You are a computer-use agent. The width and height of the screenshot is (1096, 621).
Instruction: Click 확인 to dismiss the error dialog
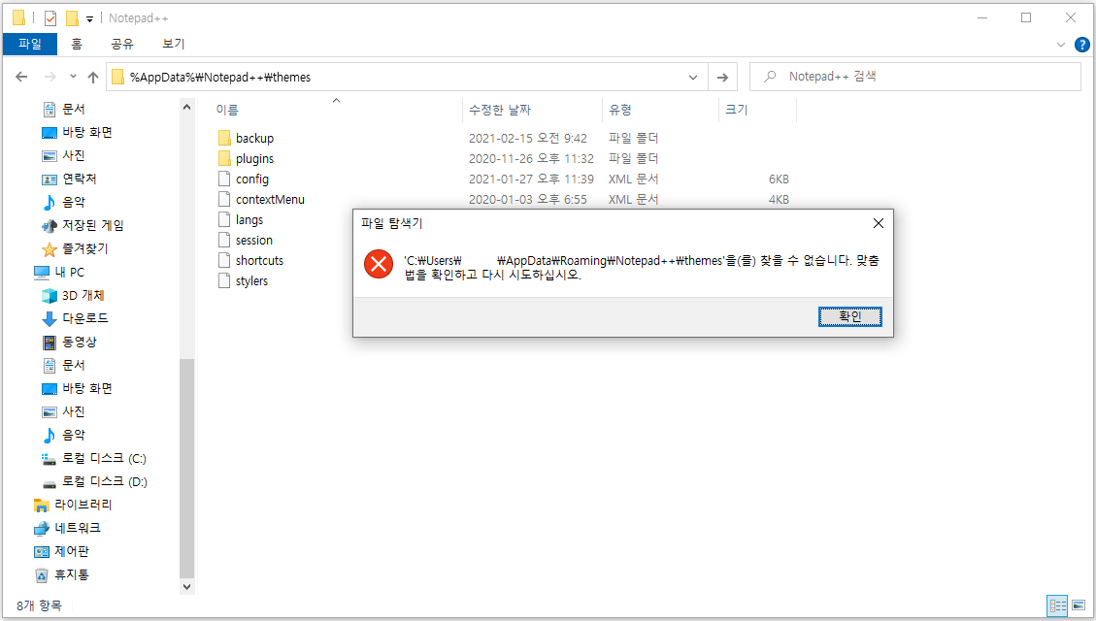pyautogui.click(x=849, y=315)
